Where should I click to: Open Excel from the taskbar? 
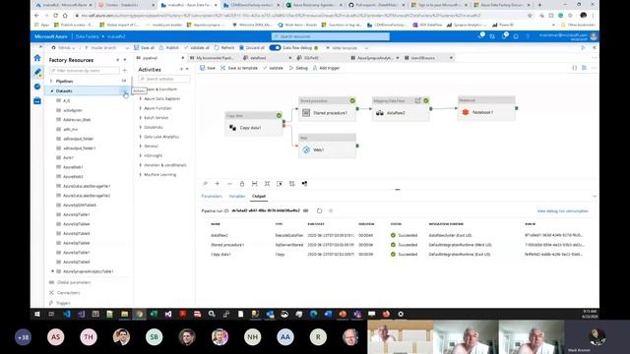[154, 314]
